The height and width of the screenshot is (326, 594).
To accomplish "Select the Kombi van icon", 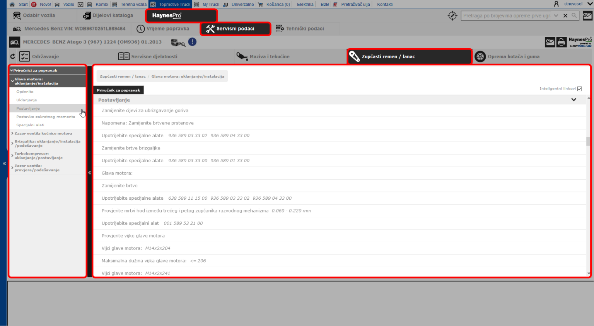I will point(89,4).
